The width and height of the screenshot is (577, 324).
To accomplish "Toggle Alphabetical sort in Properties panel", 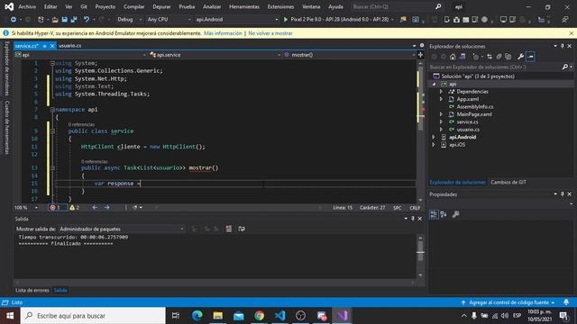I will pos(444,214).
